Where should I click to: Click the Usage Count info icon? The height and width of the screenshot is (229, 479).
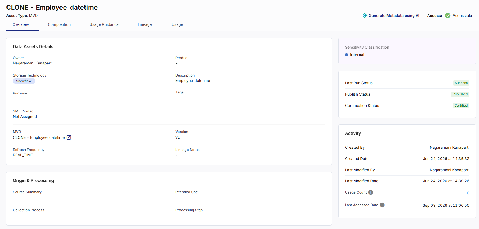tap(371, 192)
